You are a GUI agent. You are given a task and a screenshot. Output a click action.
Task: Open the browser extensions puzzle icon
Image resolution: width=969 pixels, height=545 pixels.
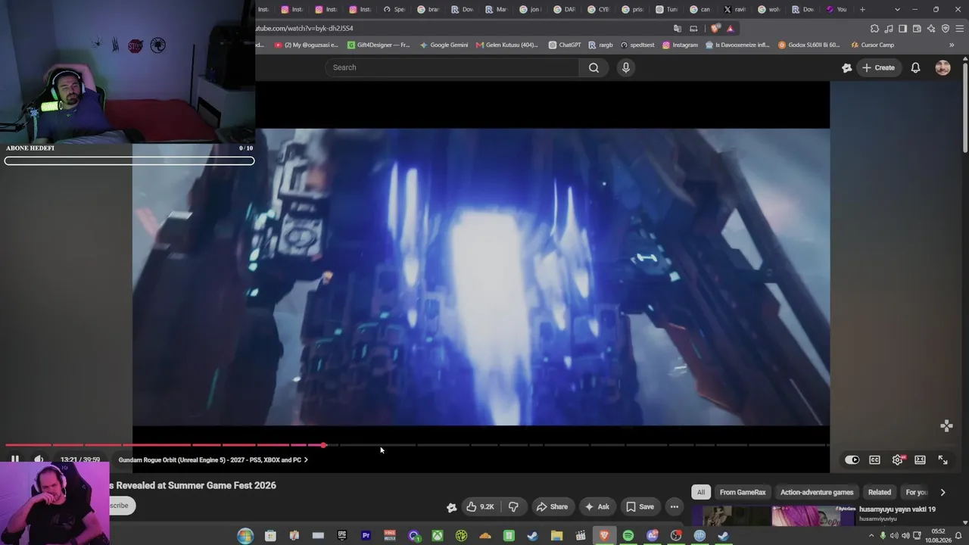(x=874, y=29)
